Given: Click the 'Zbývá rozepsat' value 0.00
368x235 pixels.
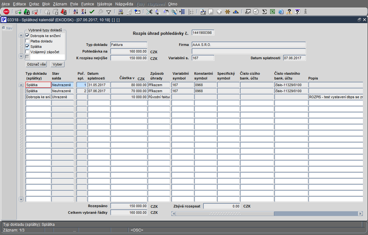Looking at the screenshot, I should coord(221,206).
